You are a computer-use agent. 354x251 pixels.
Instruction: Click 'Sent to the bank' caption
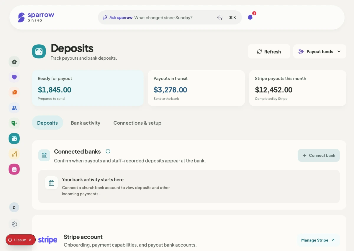pos(166,99)
